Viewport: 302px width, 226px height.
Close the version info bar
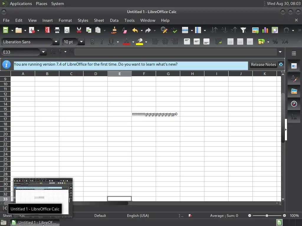[x=281, y=64]
